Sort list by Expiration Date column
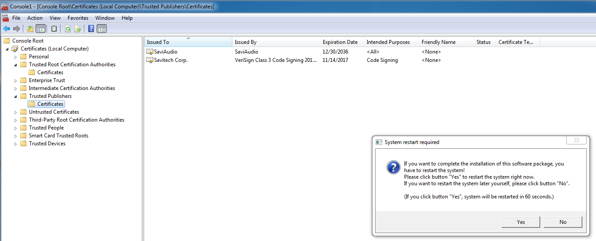This screenshot has height=241, width=596. 340,42
